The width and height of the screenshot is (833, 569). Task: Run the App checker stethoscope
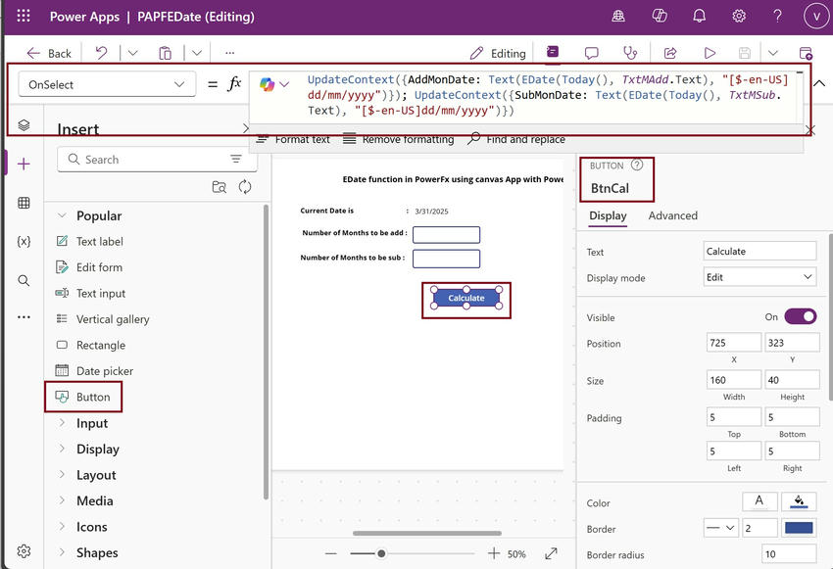click(630, 53)
